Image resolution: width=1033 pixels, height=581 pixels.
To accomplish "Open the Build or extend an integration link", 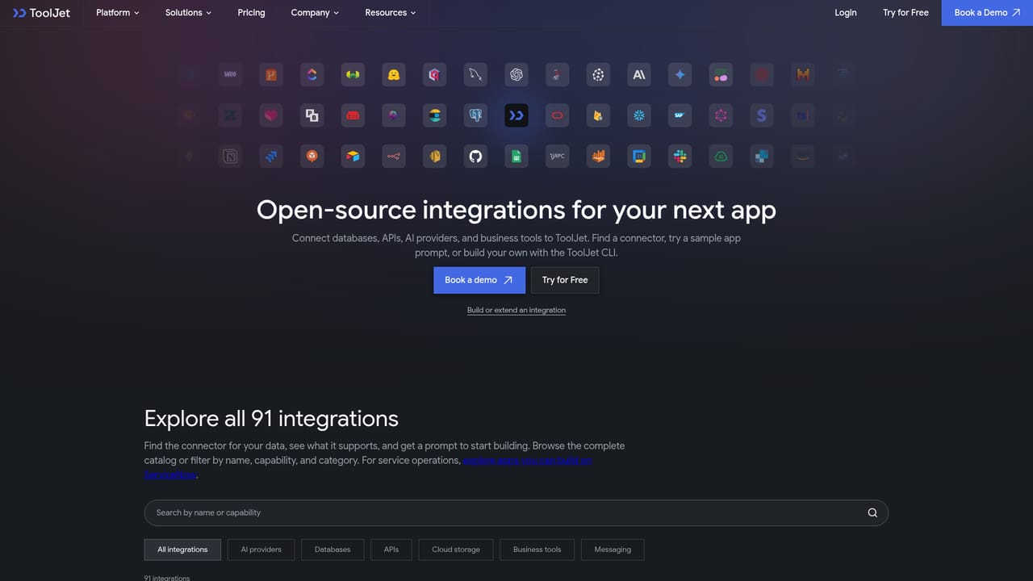I will coord(516,311).
